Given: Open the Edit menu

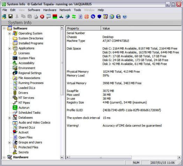Looking at the screenshot, I should pos(13,10).
